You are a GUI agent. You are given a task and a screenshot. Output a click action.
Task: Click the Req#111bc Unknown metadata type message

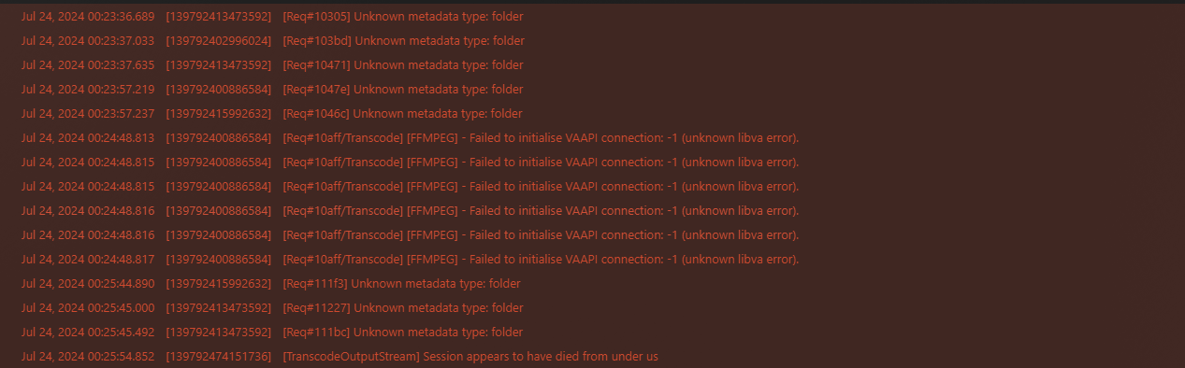coord(402,333)
